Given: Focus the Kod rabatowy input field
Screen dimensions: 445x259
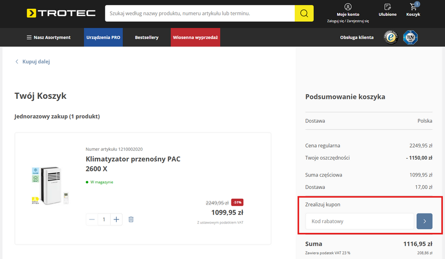Looking at the screenshot, I should pos(359,221).
